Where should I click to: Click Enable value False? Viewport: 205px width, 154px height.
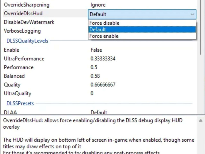pos(96,50)
